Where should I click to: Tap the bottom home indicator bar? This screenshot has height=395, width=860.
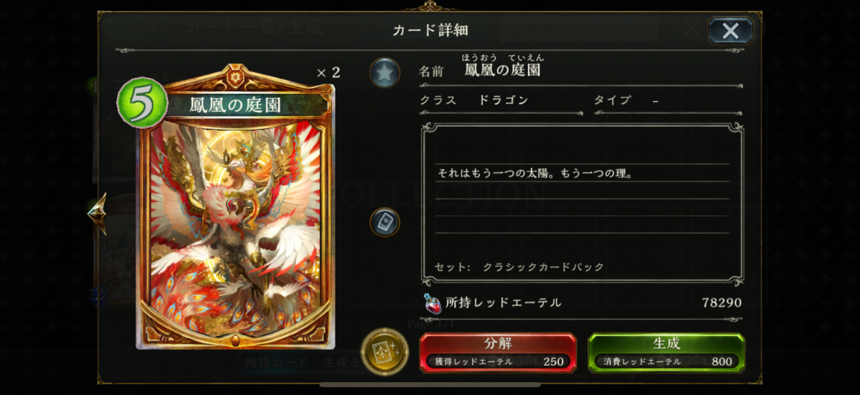pyautogui.click(x=430, y=385)
